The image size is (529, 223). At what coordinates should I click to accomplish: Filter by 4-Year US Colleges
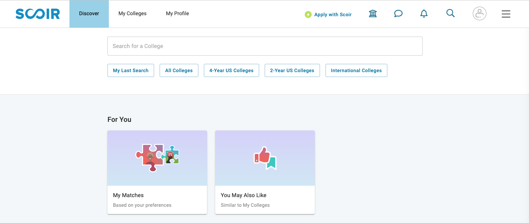pos(231,70)
